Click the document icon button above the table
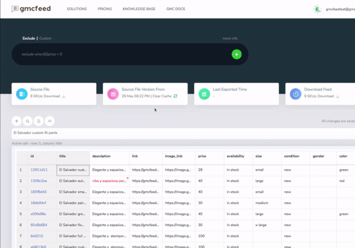The height and width of the screenshot is (248, 355). (39, 121)
